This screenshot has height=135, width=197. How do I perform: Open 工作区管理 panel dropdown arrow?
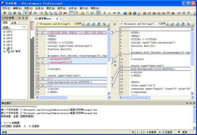point(19,18)
